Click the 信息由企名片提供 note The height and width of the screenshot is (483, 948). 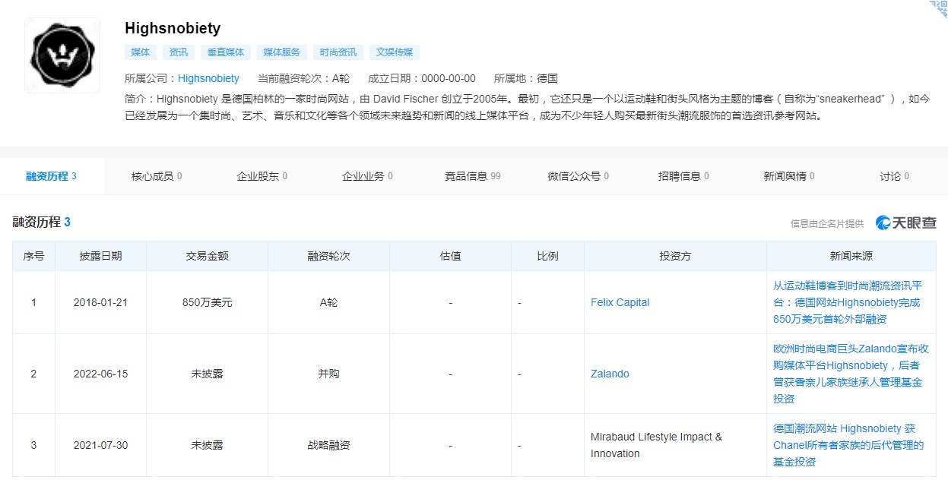point(827,223)
